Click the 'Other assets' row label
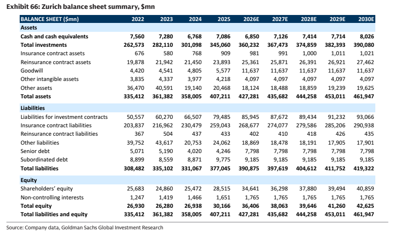This screenshot has height=234, width=395. (x=36, y=88)
